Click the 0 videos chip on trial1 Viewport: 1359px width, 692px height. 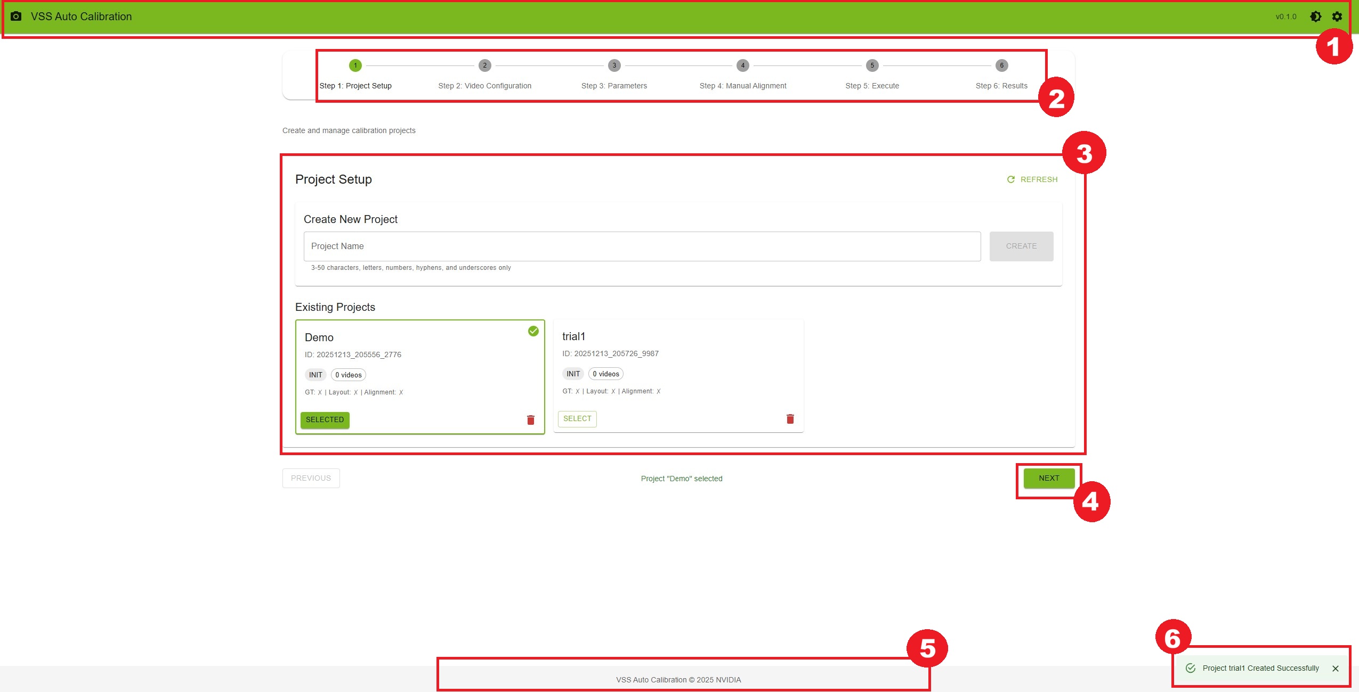pos(605,374)
